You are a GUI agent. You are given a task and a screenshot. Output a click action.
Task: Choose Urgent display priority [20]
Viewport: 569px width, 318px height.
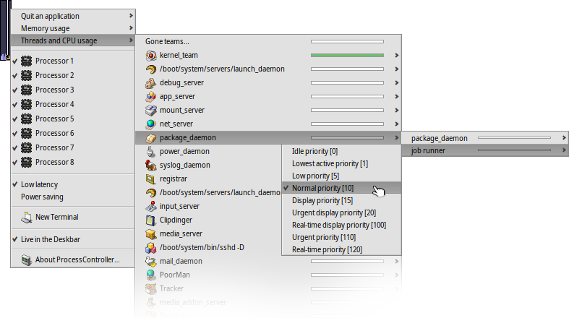[341, 213]
